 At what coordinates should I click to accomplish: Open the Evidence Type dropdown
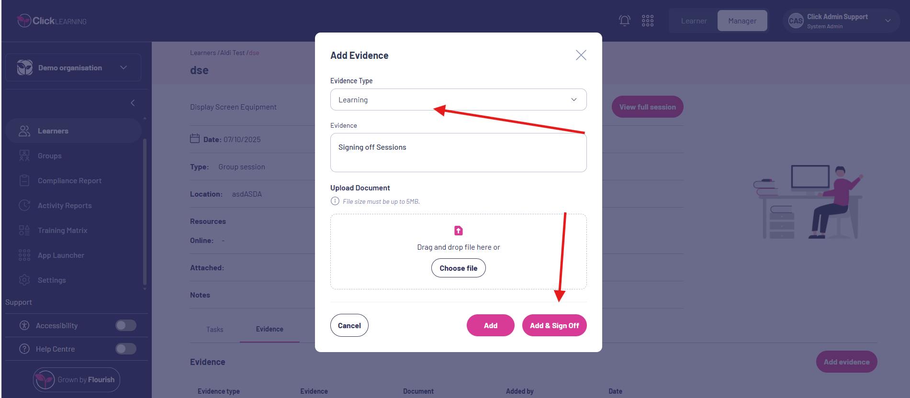click(x=458, y=99)
